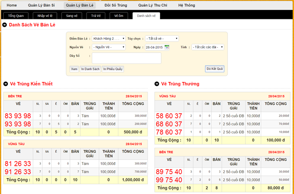Viewport: 294px width, 194px height.
Task: Click the arrow icon beside Vé Trúng Thưởng
Action: (157, 84)
